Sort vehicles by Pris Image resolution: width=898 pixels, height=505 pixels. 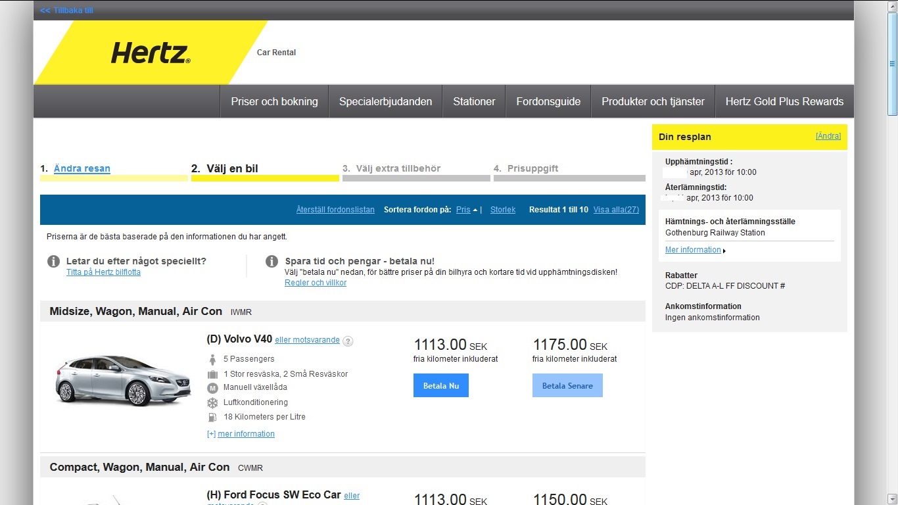pyautogui.click(x=463, y=210)
